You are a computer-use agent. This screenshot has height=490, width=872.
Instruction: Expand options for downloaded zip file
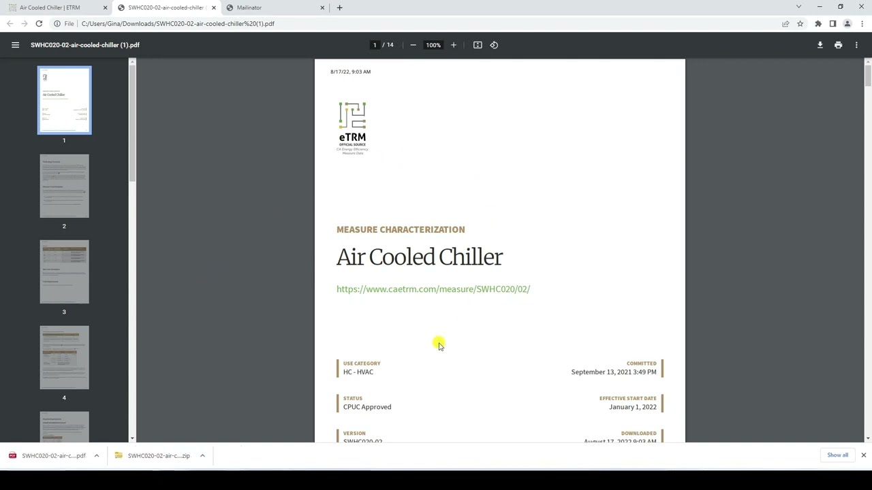click(202, 455)
